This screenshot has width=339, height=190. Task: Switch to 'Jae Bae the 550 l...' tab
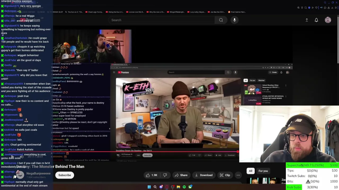(x=216, y=12)
